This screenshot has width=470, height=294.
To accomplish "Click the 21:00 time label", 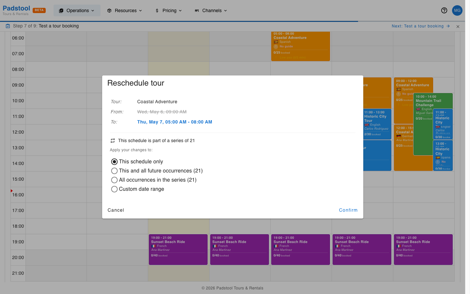I will pyautogui.click(x=18, y=273).
